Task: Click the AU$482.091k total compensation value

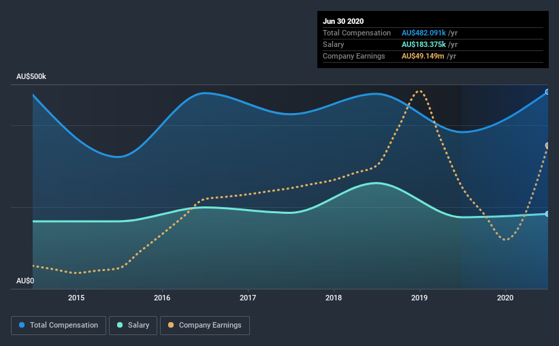Action: pyautogui.click(x=424, y=33)
